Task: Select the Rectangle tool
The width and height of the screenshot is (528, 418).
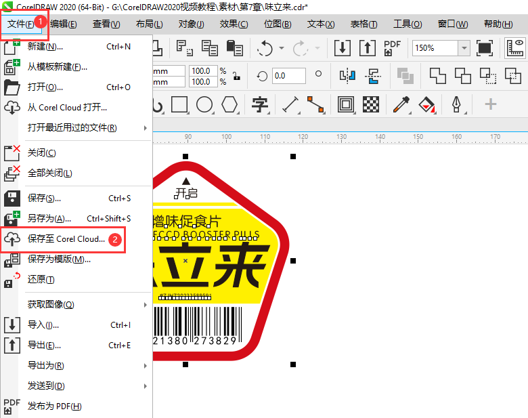Action: point(179,104)
